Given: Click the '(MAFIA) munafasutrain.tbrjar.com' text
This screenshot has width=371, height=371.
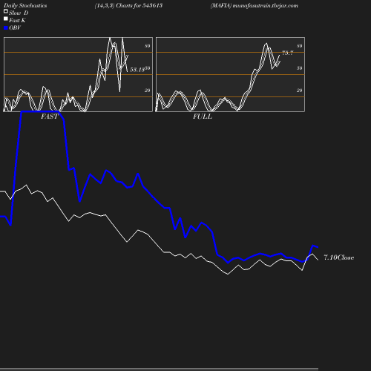Looking at the screenshot, I should pyautogui.click(x=255, y=6).
